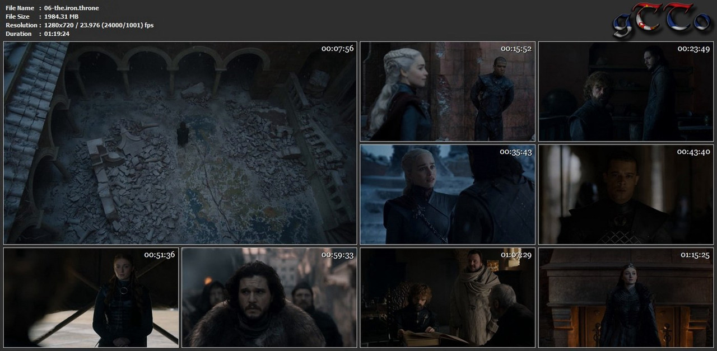Screen dimensions: 717x351
Task: Click the File Size label
Action: point(17,17)
